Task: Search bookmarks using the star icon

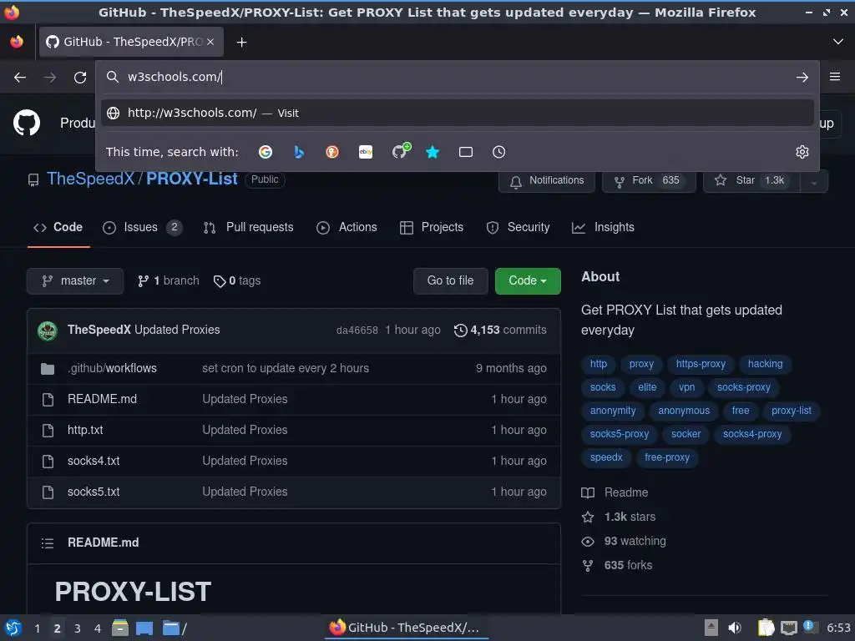Action: (x=433, y=152)
